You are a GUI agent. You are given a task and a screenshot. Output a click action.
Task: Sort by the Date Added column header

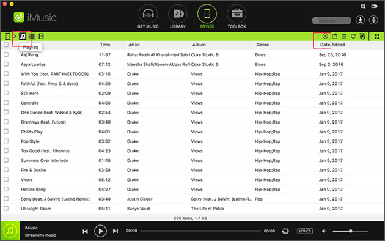332,45
